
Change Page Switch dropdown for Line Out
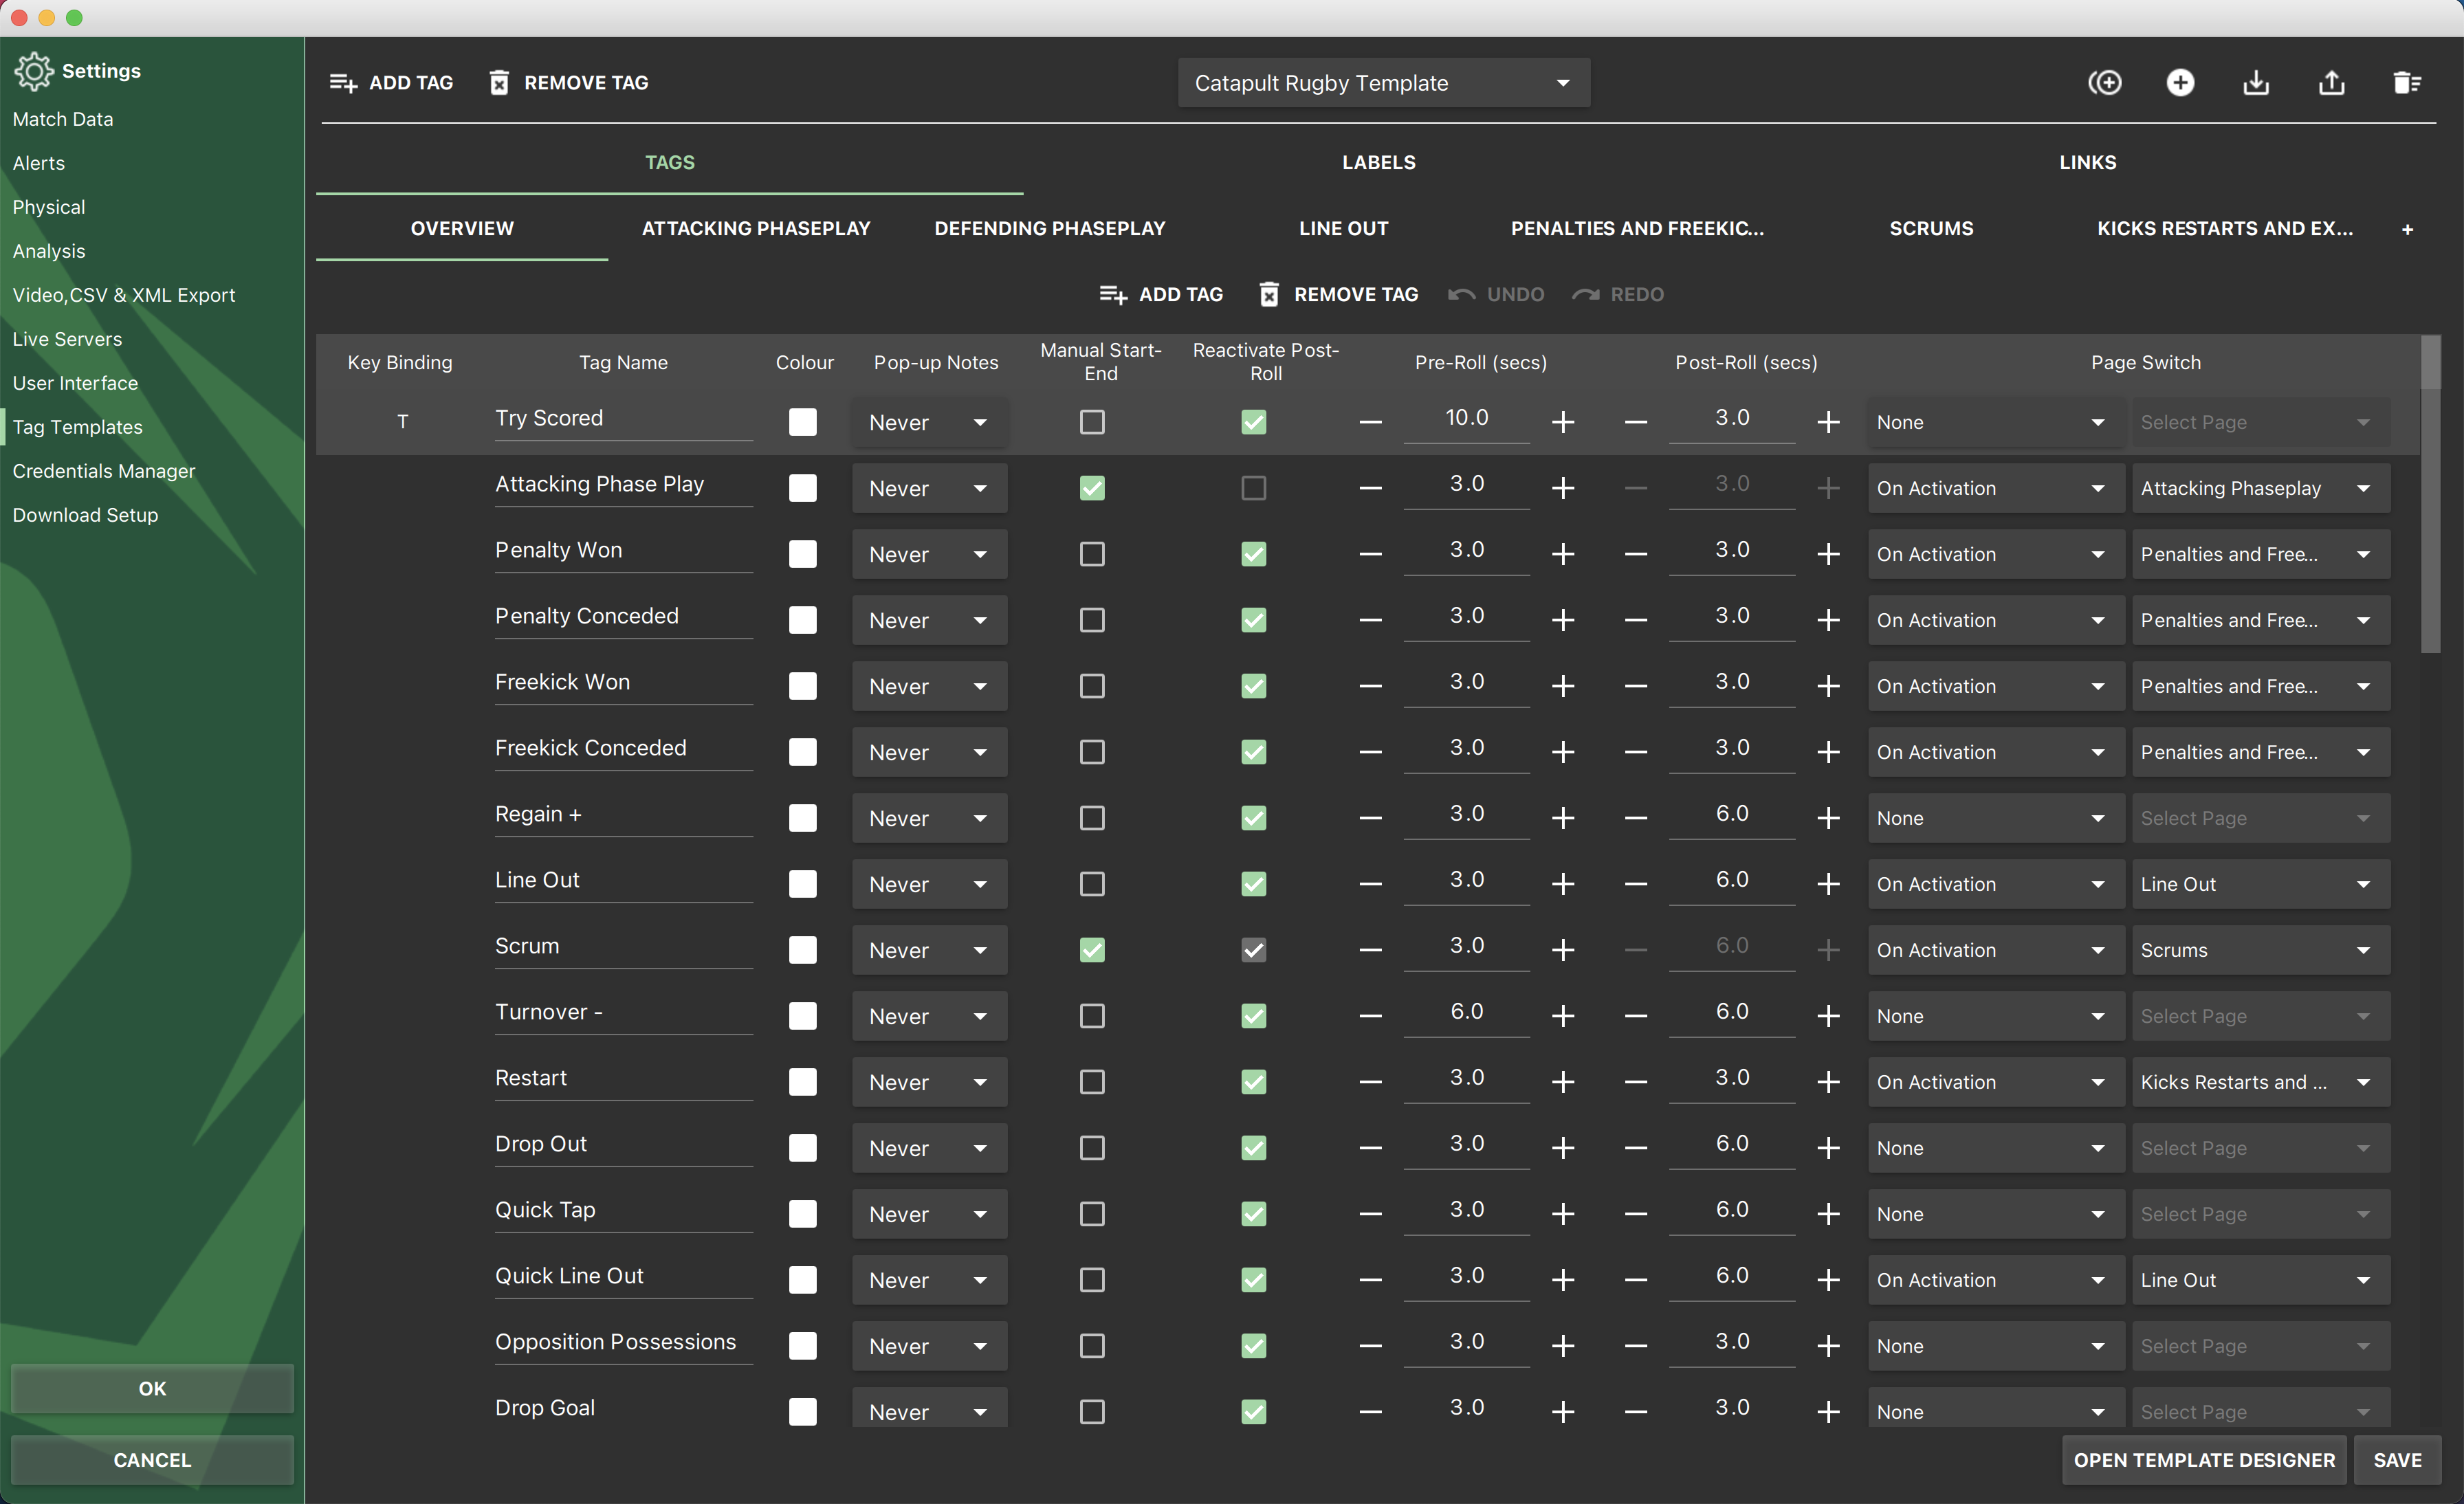click(2261, 883)
